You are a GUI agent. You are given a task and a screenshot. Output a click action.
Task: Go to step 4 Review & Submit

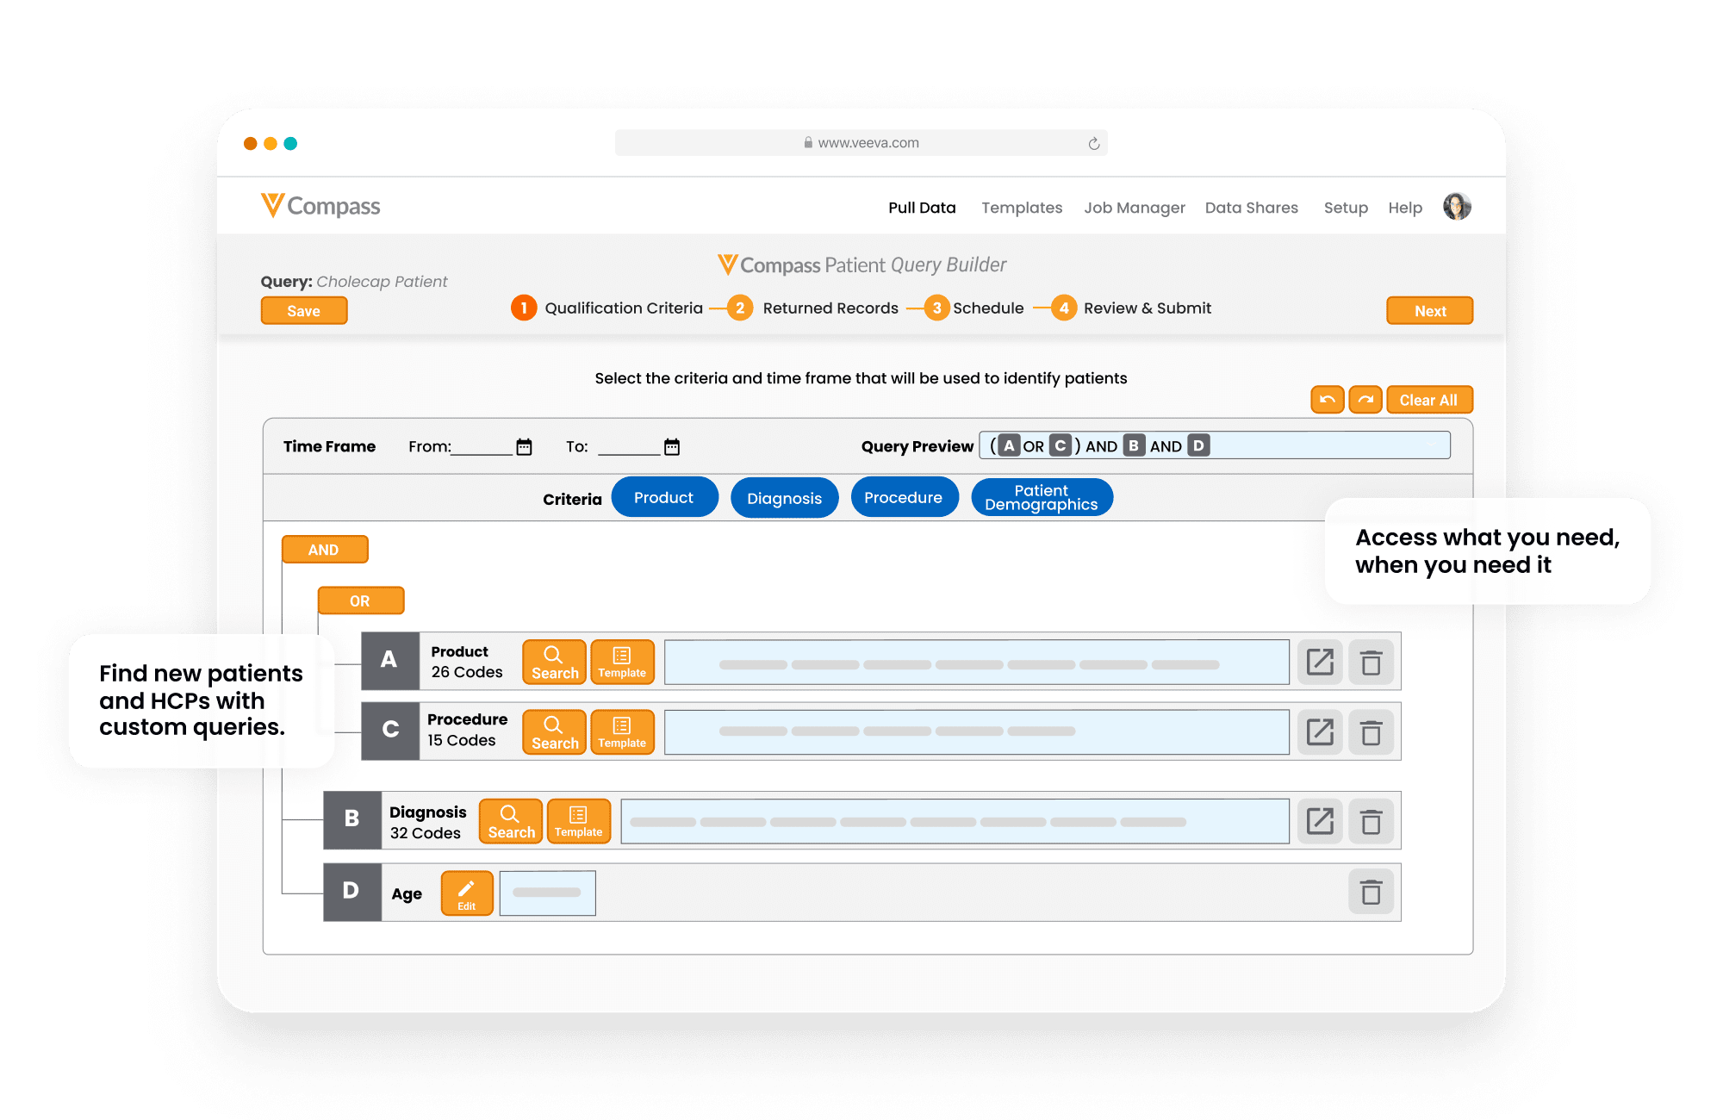click(1131, 308)
